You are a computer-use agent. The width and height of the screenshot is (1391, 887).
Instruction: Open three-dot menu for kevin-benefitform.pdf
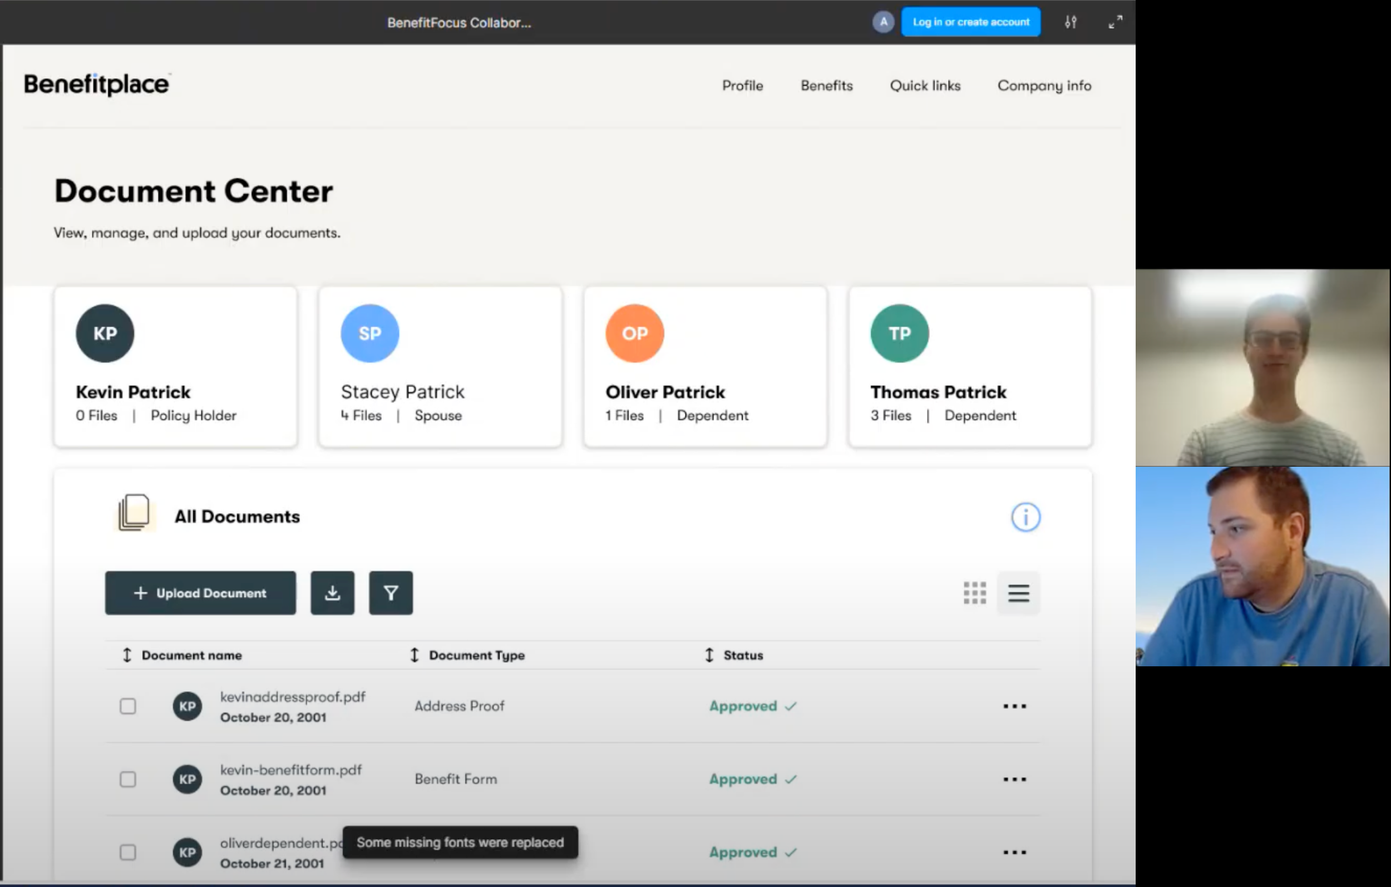click(1014, 780)
